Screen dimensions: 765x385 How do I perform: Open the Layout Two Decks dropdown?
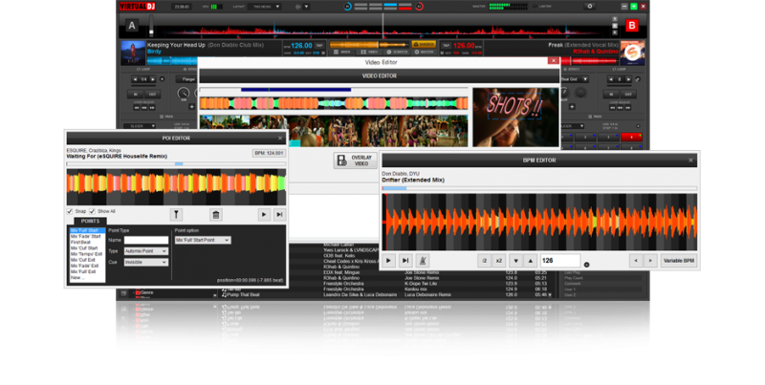click(264, 7)
